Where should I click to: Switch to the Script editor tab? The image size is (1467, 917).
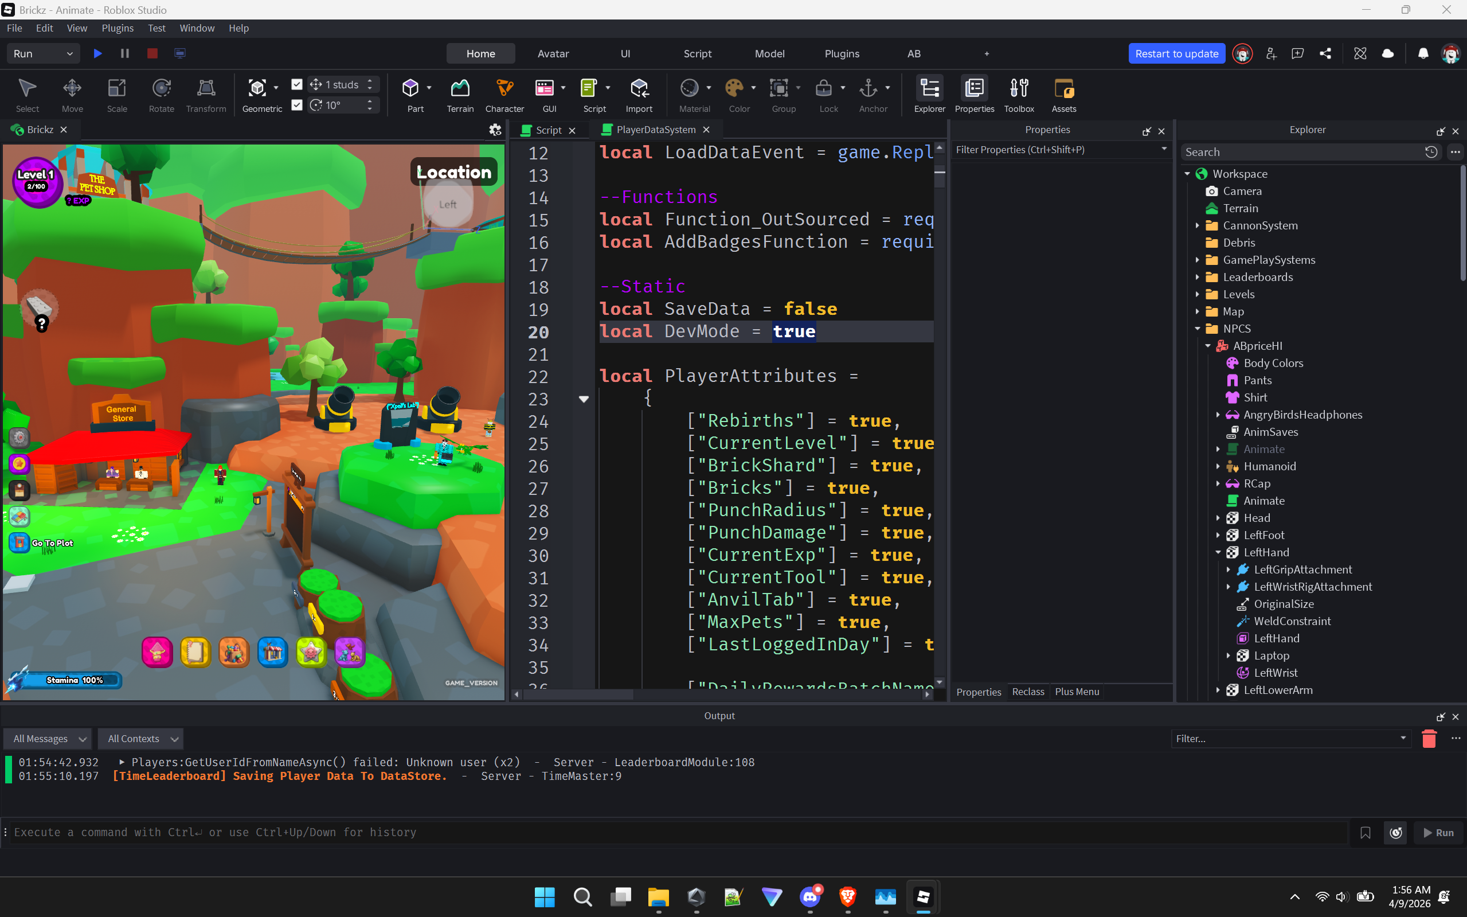click(549, 130)
